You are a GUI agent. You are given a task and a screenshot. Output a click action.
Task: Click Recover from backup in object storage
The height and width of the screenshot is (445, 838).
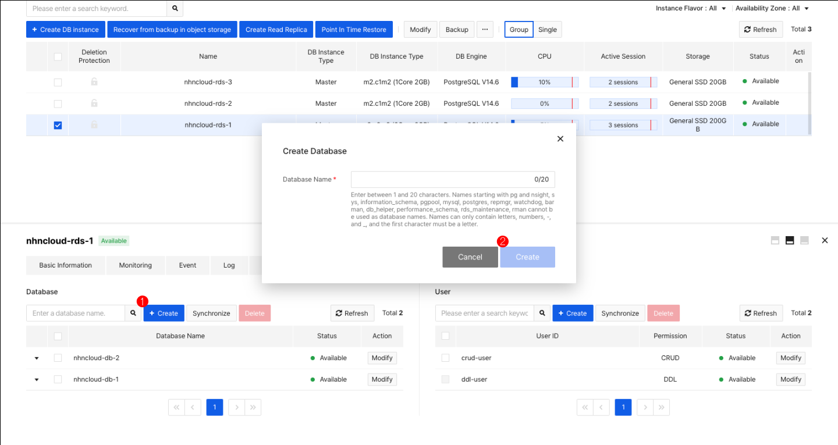click(x=172, y=30)
